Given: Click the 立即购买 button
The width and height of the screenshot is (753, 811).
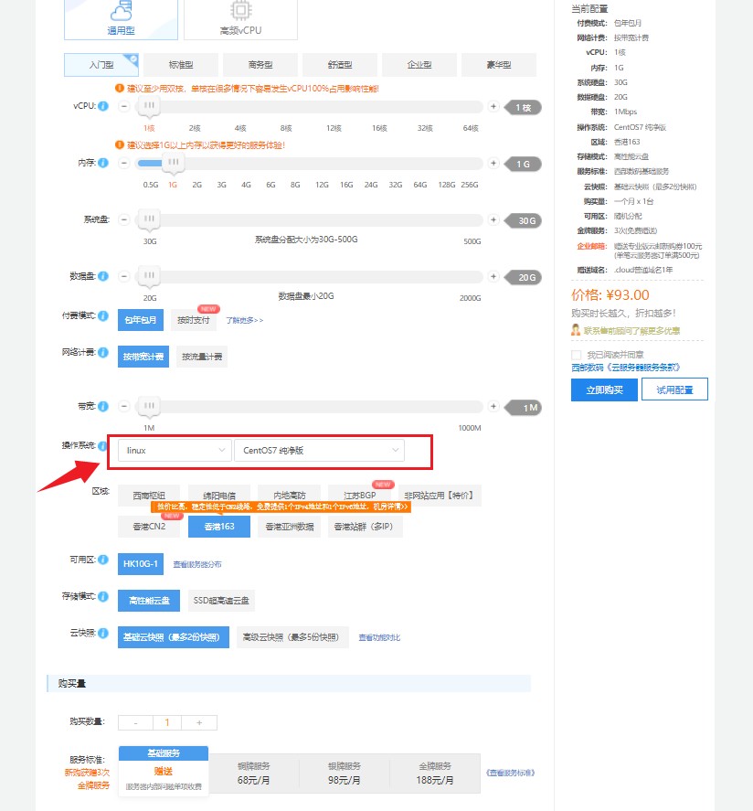Looking at the screenshot, I should tap(604, 389).
